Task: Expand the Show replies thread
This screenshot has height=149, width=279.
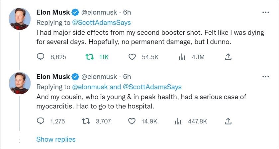Action: coord(56,139)
